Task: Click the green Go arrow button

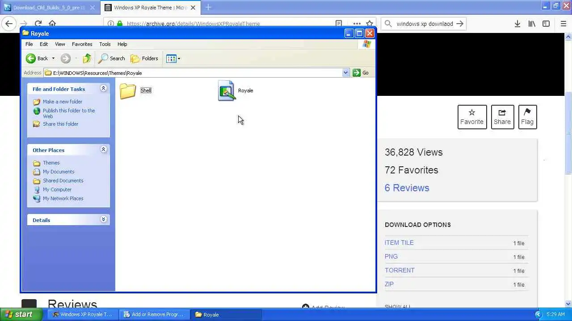Action: click(x=356, y=73)
